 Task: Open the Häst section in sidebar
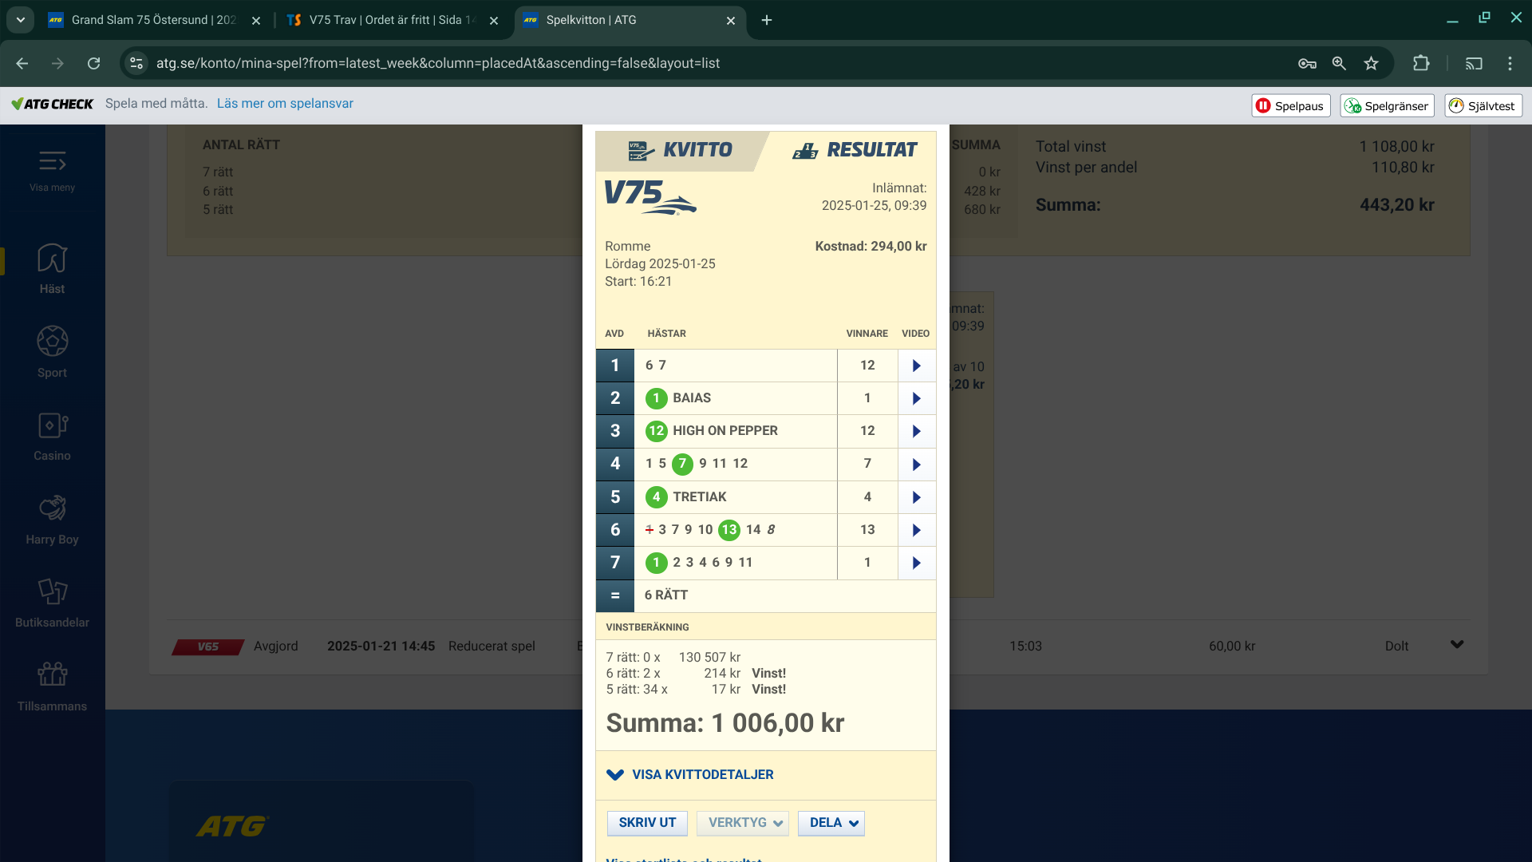(x=52, y=268)
